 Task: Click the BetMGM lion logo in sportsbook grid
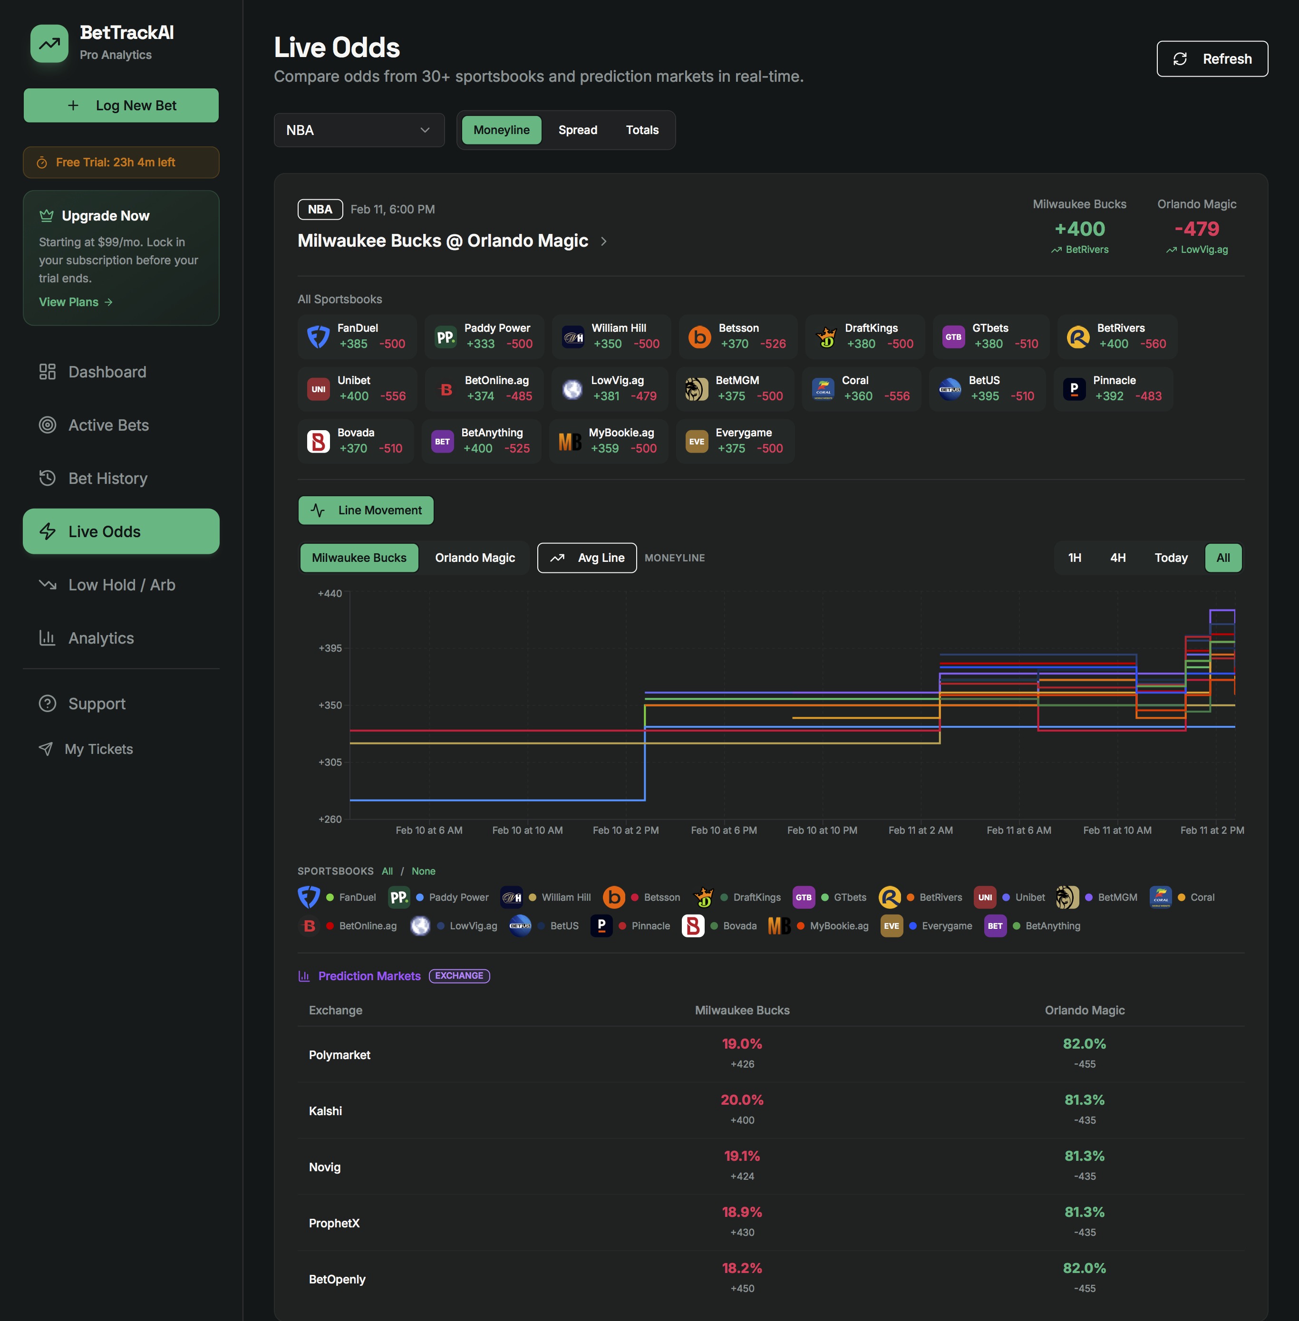(697, 389)
